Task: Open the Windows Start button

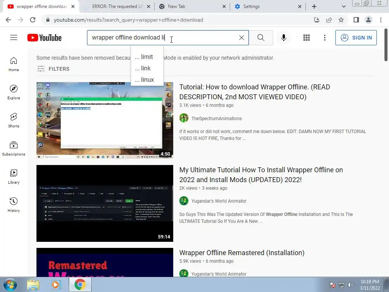Action: pyautogui.click(x=10, y=284)
